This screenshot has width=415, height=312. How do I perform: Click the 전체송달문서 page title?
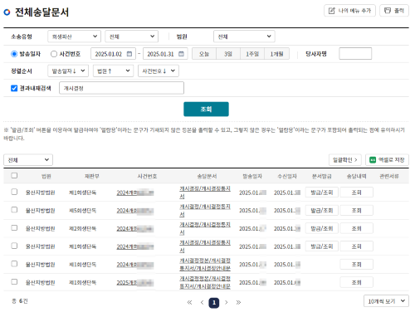(x=41, y=12)
